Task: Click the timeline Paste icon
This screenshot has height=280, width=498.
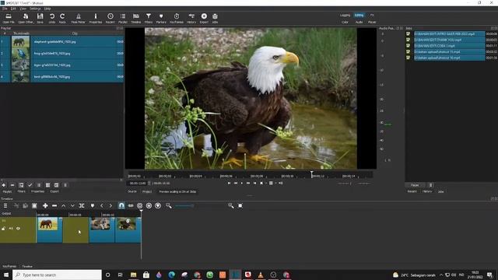Action: (x=34, y=205)
